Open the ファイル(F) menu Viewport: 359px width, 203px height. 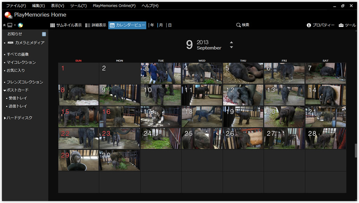[x=16, y=6]
